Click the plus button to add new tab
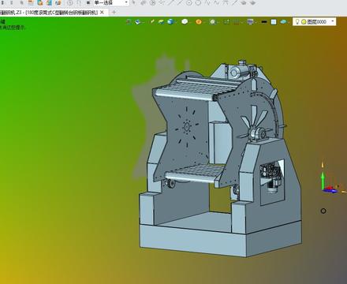347x284 pixels. pyautogui.click(x=114, y=12)
